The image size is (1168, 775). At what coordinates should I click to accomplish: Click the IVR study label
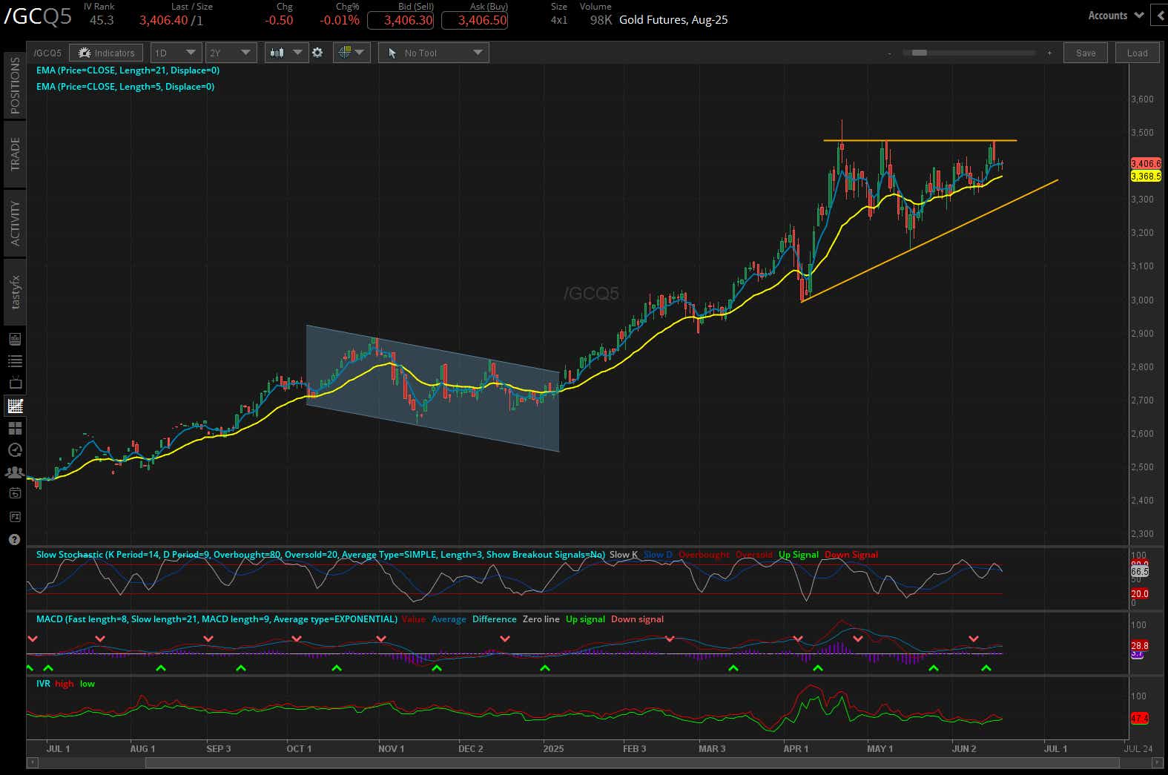point(43,684)
